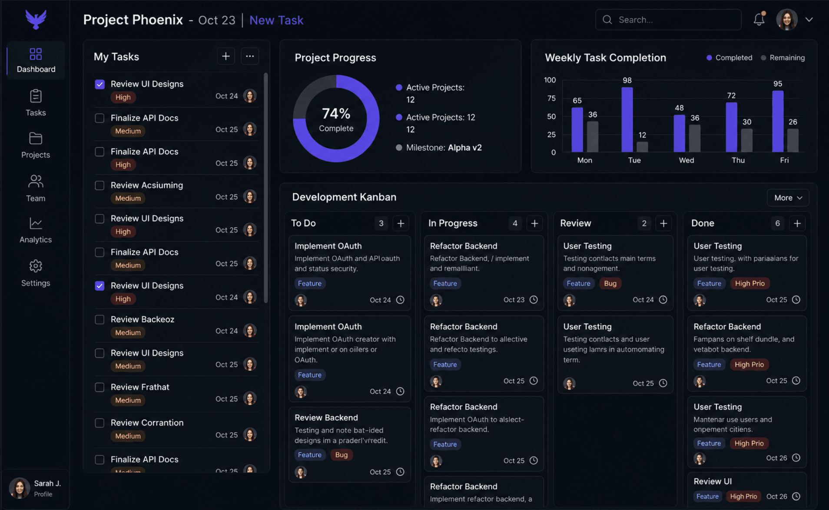Click Milestone: Alpha v2 text
Screen dimensions: 829x510
pyautogui.click(x=444, y=148)
